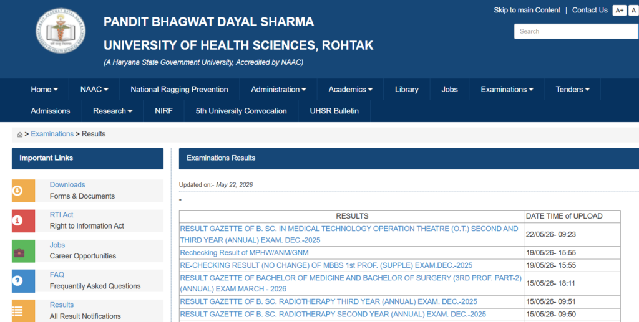Expand the NAAC dropdown menu

point(94,90)
